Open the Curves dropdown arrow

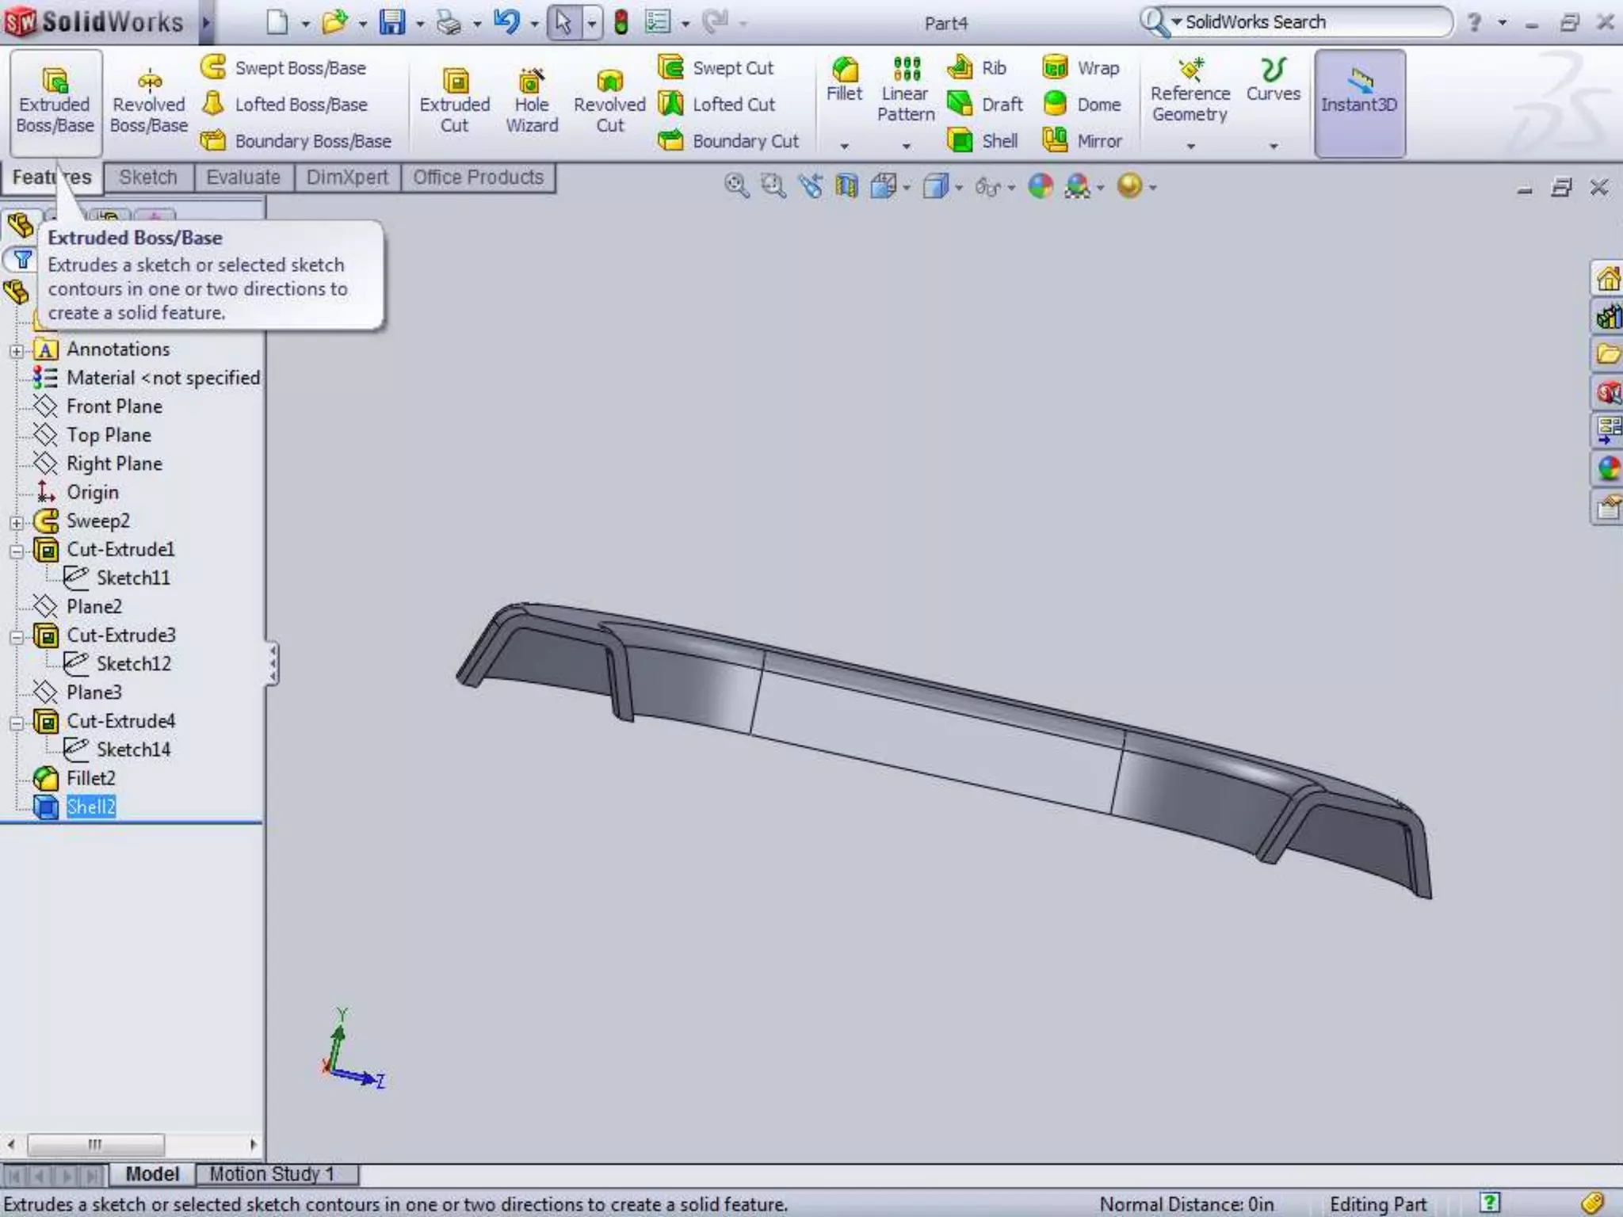click(x=1274, y=146)
